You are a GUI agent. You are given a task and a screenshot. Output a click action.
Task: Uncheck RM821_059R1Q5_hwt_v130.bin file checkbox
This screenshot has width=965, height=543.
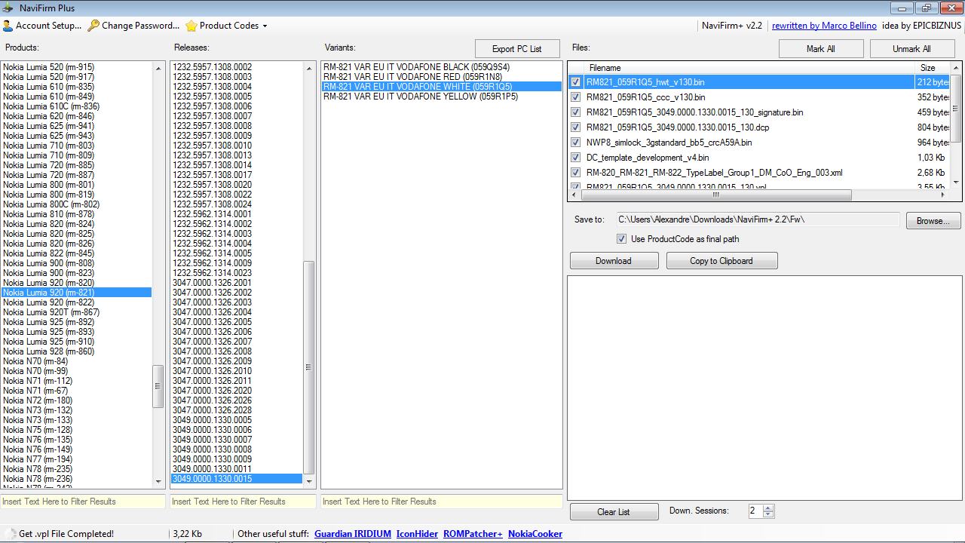(x=576, y=82)
